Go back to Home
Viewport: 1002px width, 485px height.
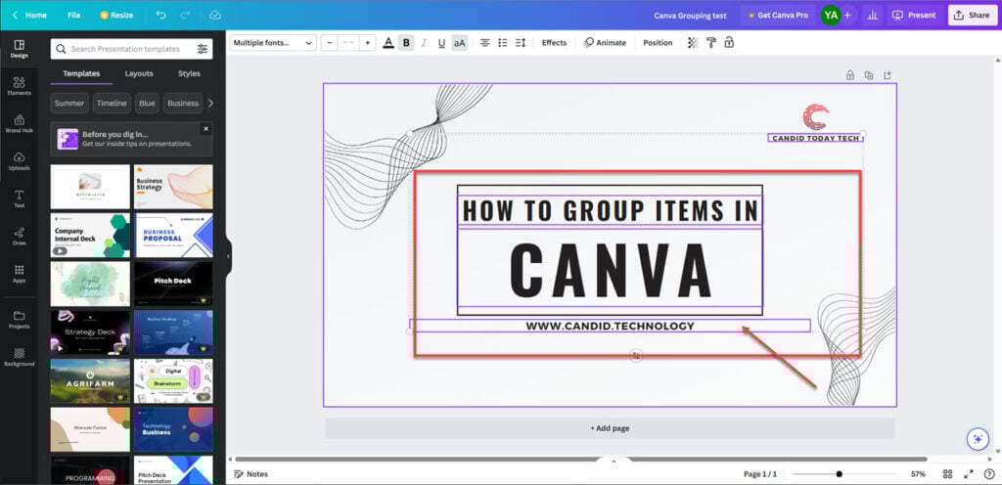tap(29, 15)
